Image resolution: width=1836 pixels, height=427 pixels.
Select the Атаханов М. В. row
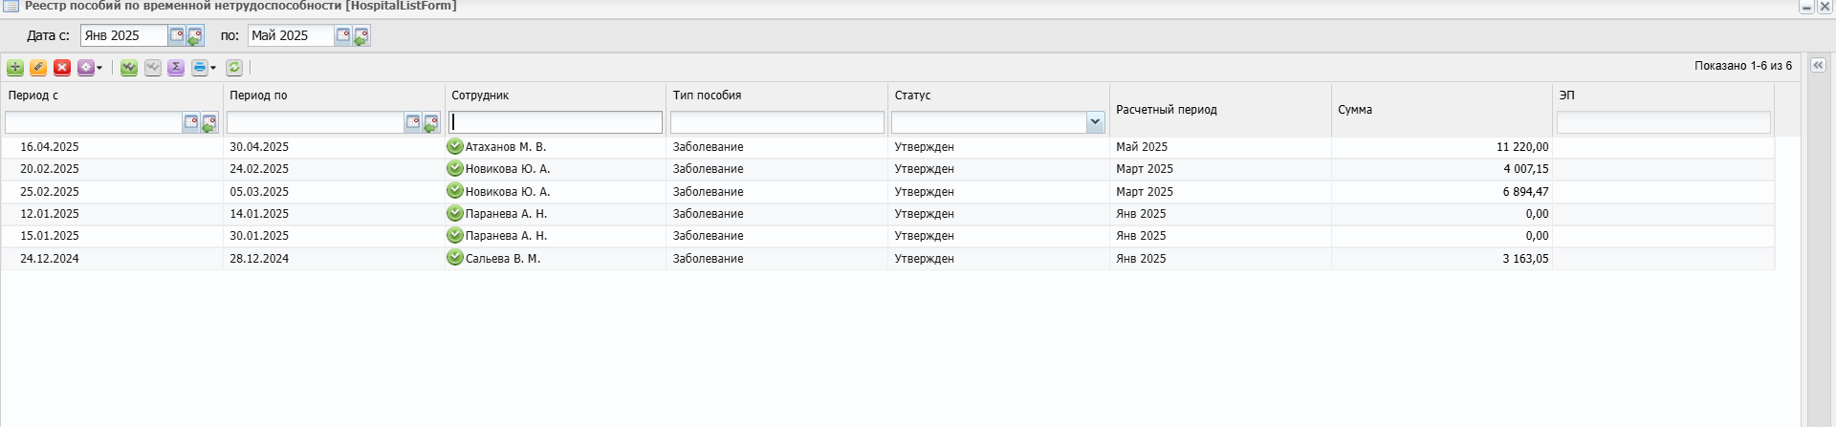887,147
